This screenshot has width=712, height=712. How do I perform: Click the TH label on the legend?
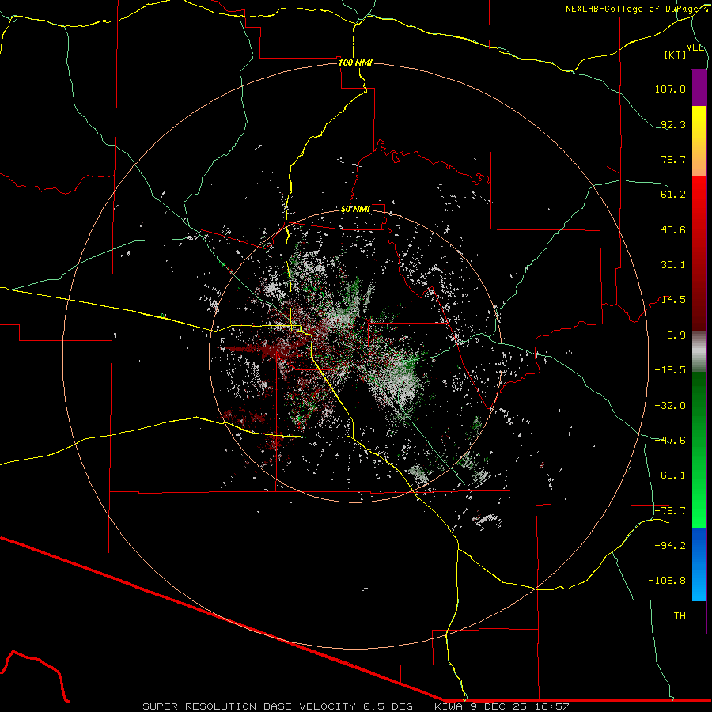[x=680, y=616]
